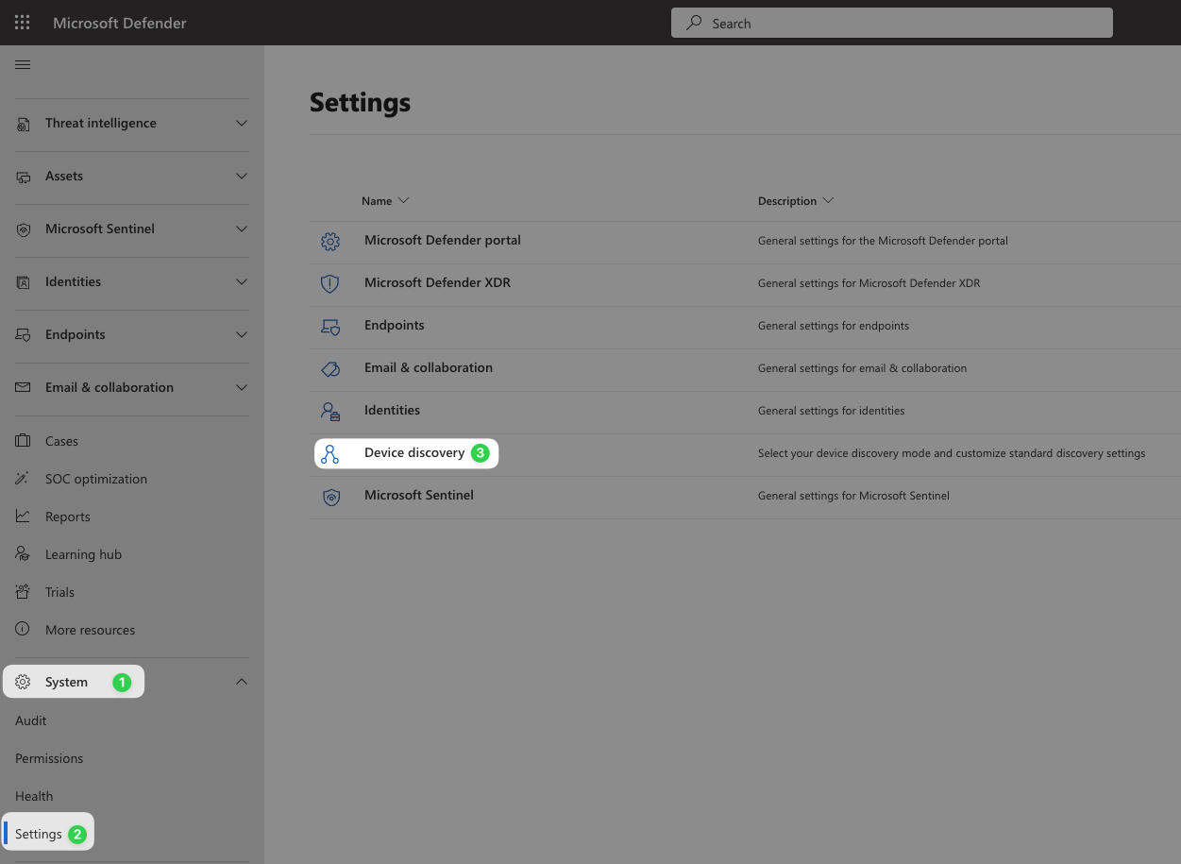The width and height of the screenshot is (1181, 864).
Task: Expand the Email & collaboration sidebar chevron
Action: click(x=242, y=388)
